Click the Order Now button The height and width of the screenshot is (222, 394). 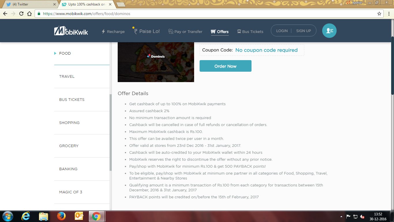pyautogui.click(x=226, y=66)
